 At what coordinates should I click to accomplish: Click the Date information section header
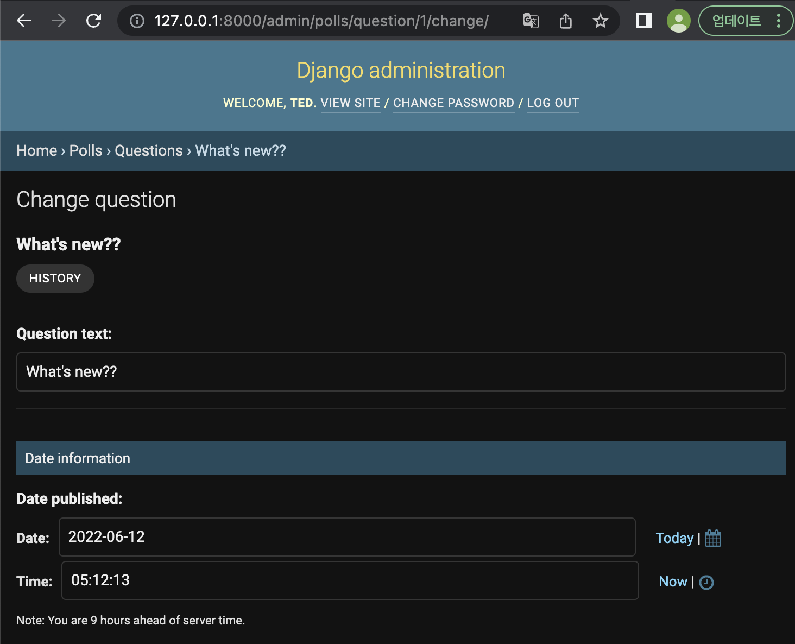point(401,458)
